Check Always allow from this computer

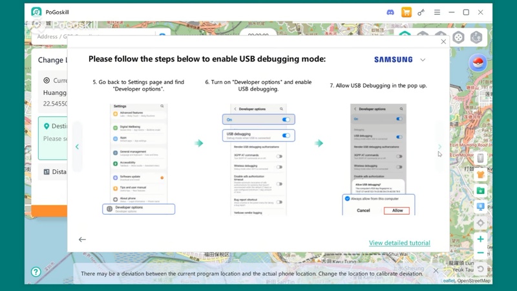tap(347, 199)
